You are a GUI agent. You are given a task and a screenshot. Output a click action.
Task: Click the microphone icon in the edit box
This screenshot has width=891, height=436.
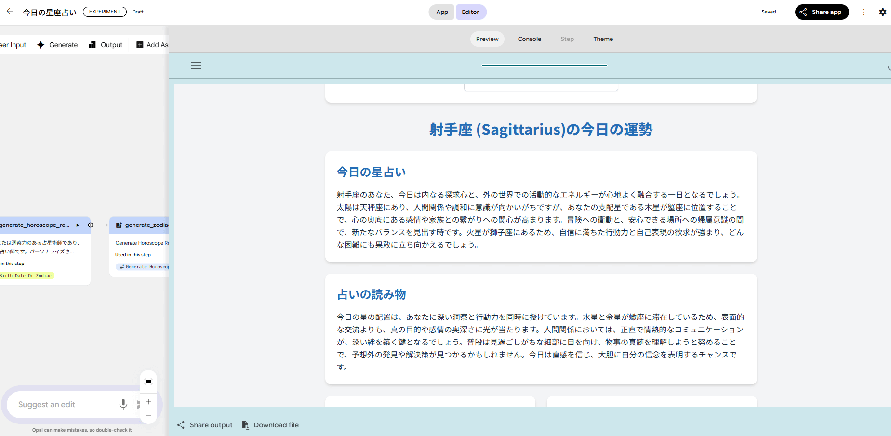click(x=123, y=404)
